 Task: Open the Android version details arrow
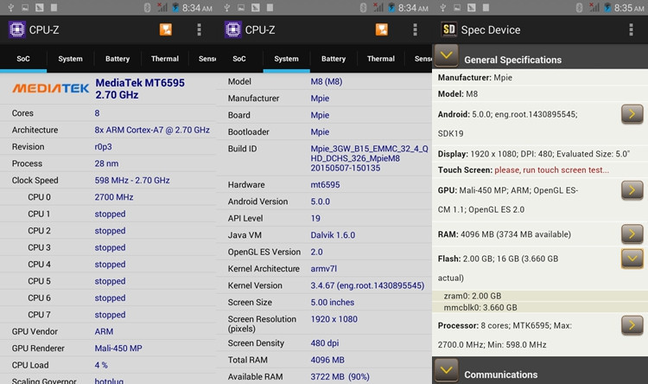632,114
